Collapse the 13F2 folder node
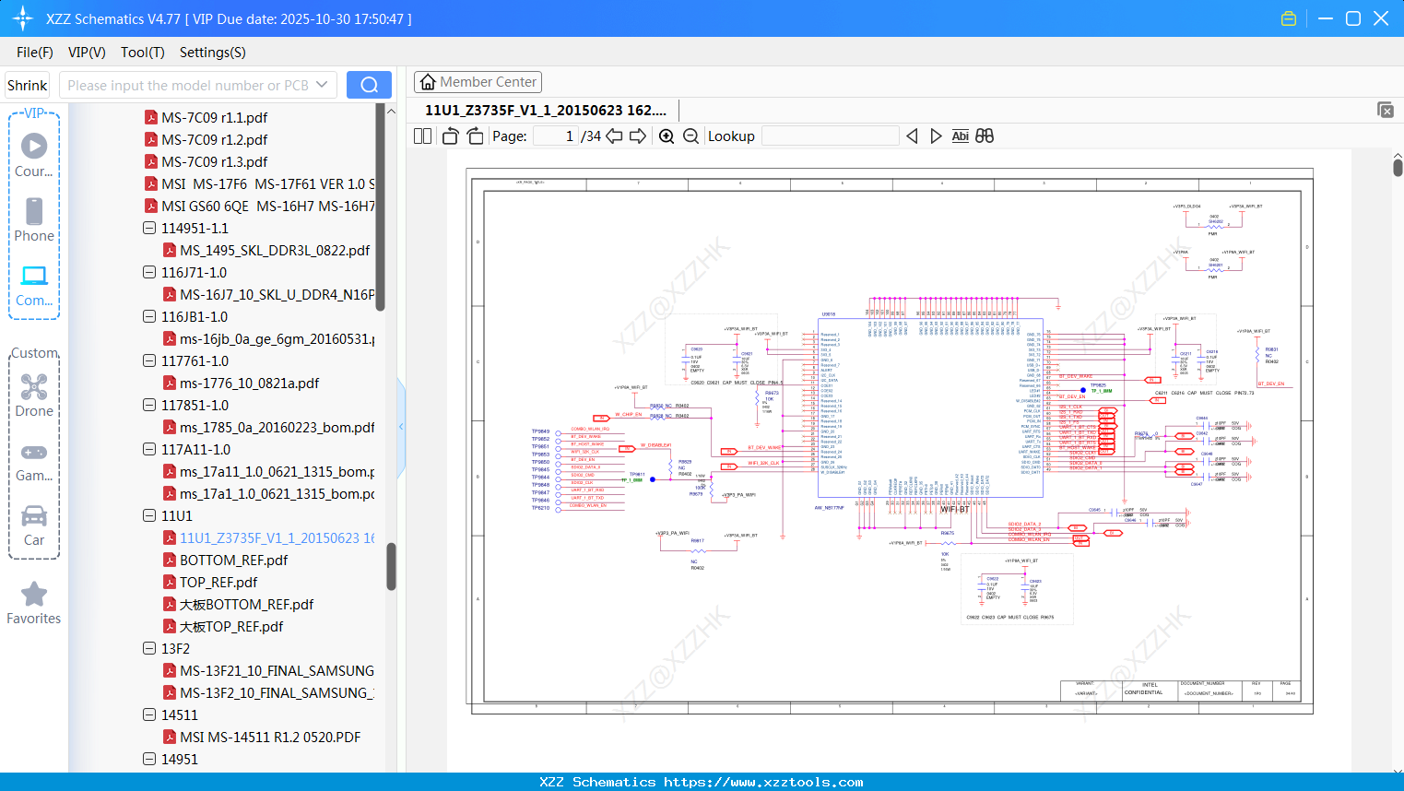 (149, 648)
